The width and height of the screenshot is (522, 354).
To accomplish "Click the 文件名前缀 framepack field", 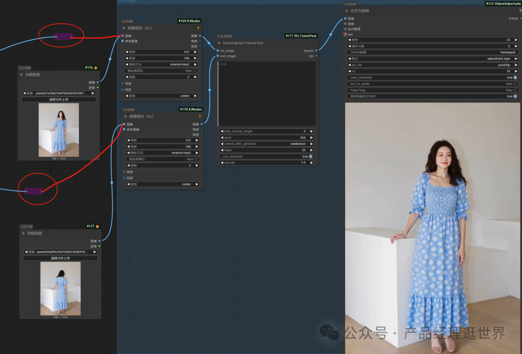I will click(x=433, y=52).
